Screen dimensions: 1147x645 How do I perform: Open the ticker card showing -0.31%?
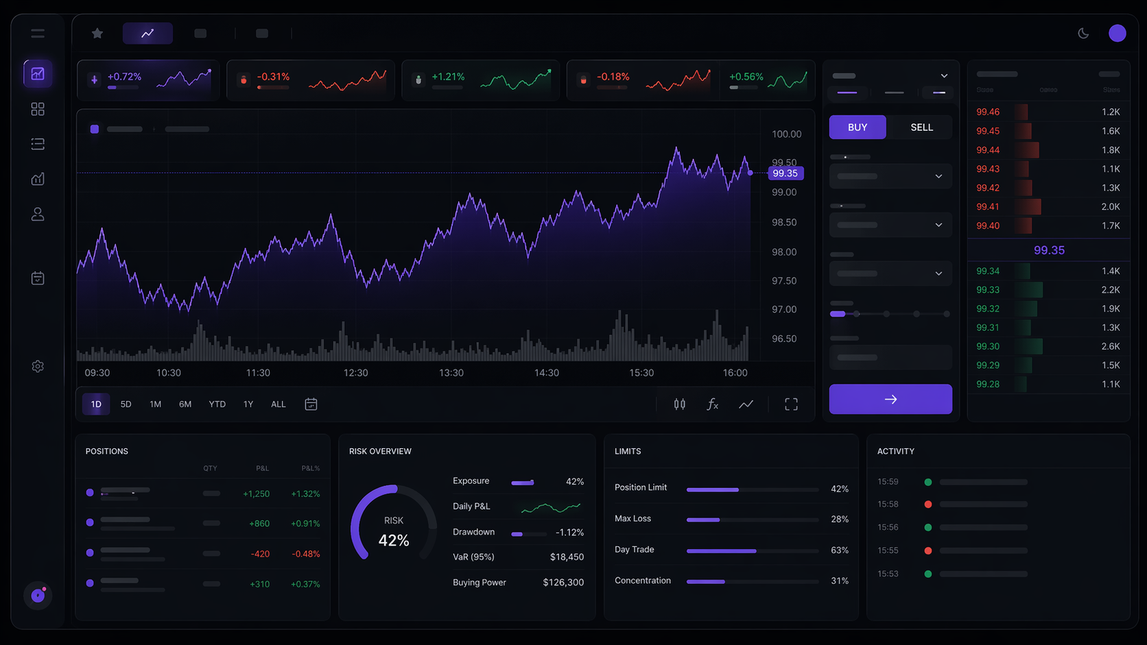pos(311,80)
